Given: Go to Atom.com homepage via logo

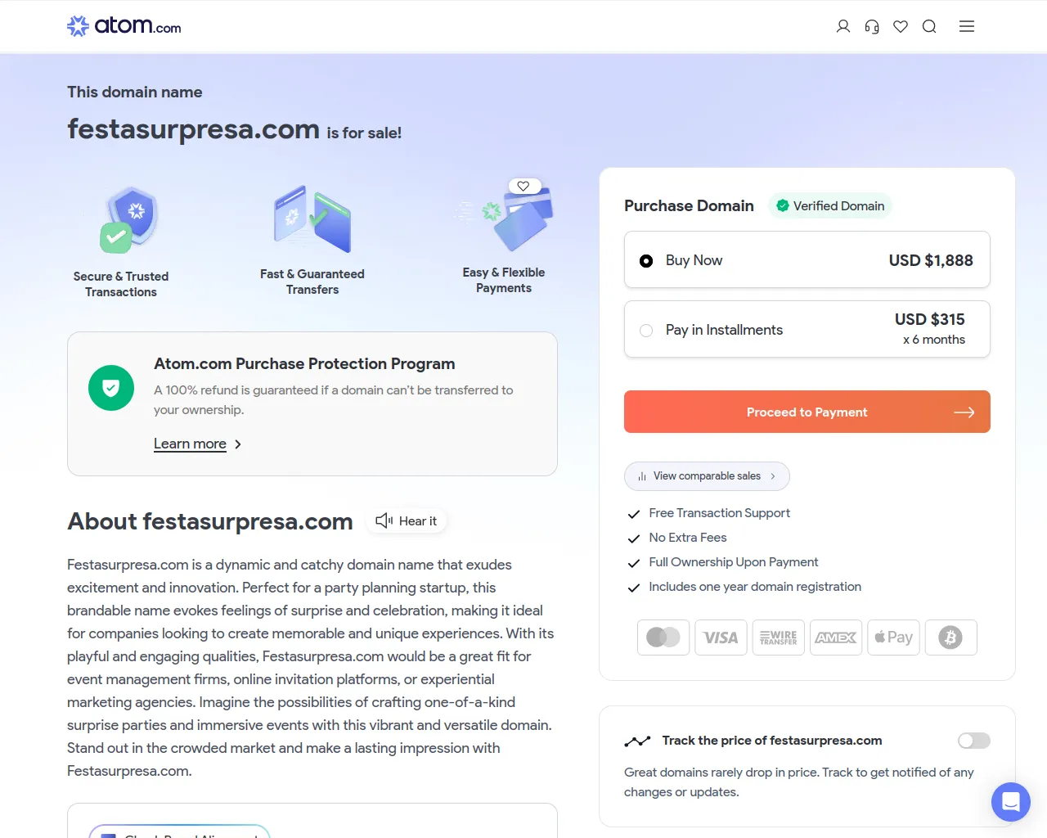Looking at the screenshot, I should click(x=124, y=26).
